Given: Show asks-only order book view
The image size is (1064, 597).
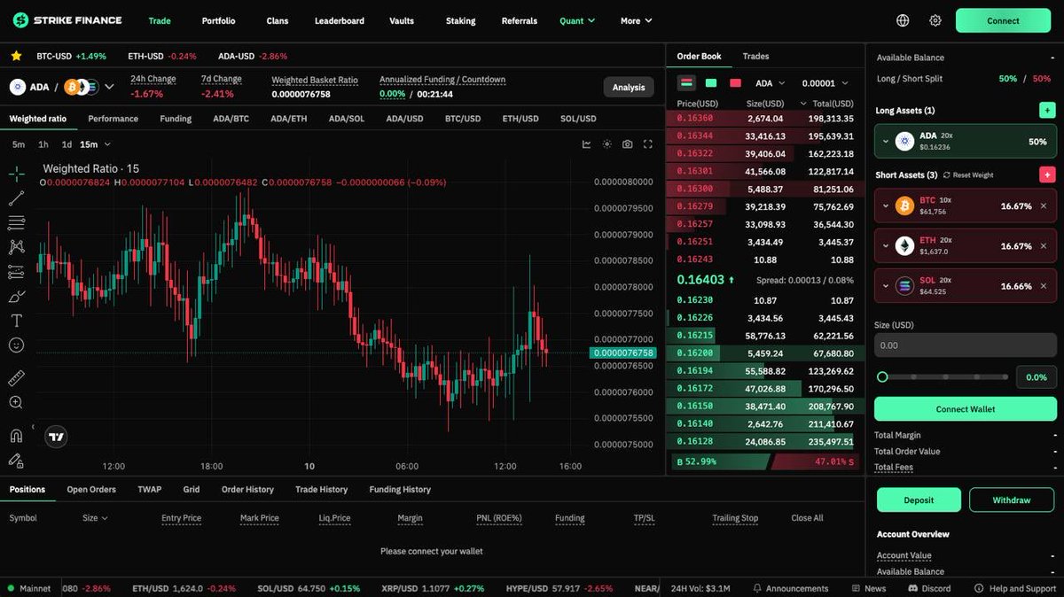Looking at the screenshot, I should point(735,83).
